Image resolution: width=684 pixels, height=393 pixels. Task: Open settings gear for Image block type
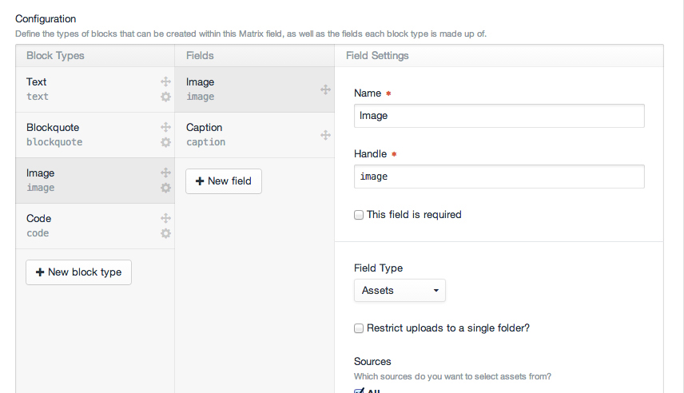coord(165,188)
